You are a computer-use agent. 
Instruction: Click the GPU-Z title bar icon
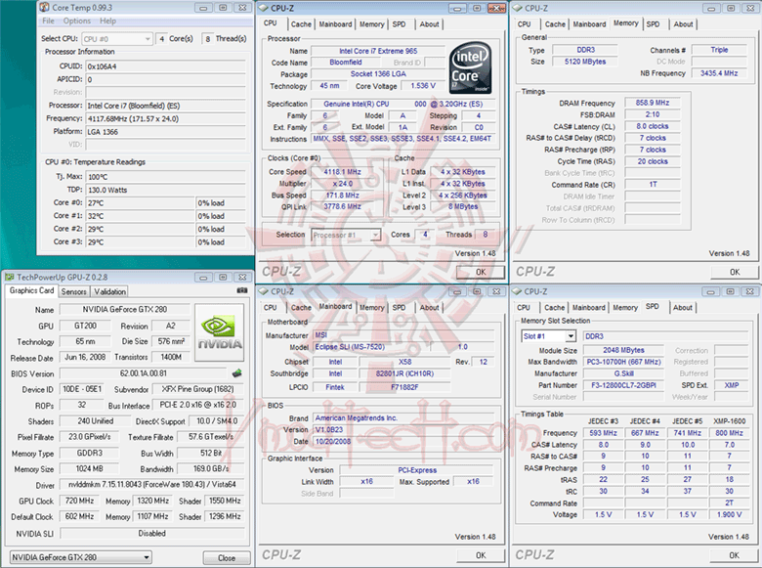pyautogui.click(x=9, y=278)
